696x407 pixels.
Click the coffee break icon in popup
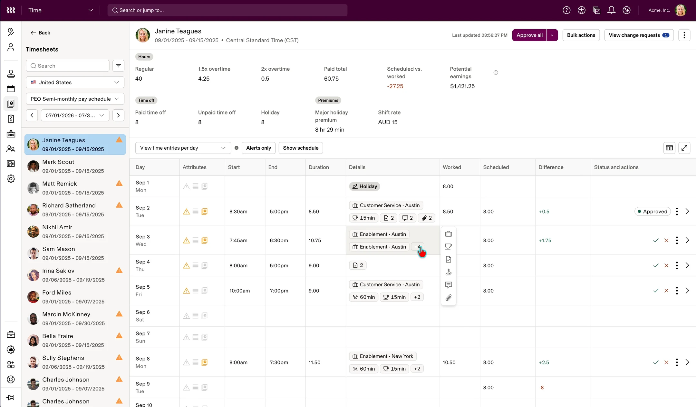coord(449,247)
